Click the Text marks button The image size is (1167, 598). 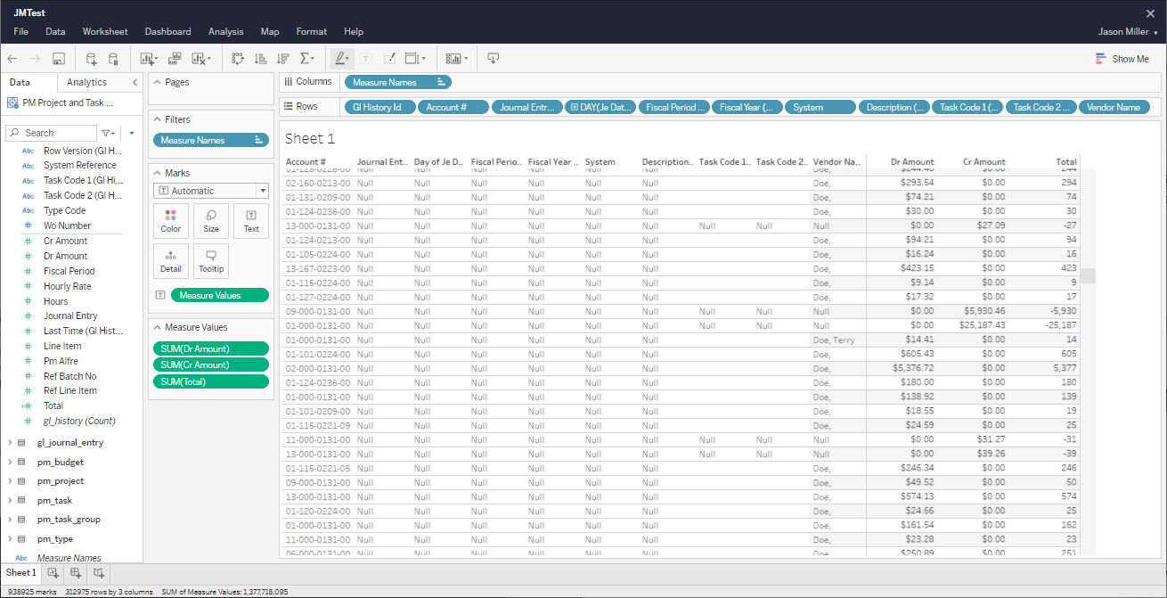[251, 221]
